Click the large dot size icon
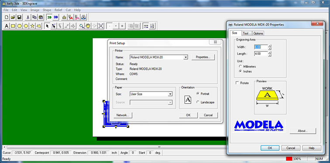The width and height of the screenshot is (330, 163). pos(122,26)
